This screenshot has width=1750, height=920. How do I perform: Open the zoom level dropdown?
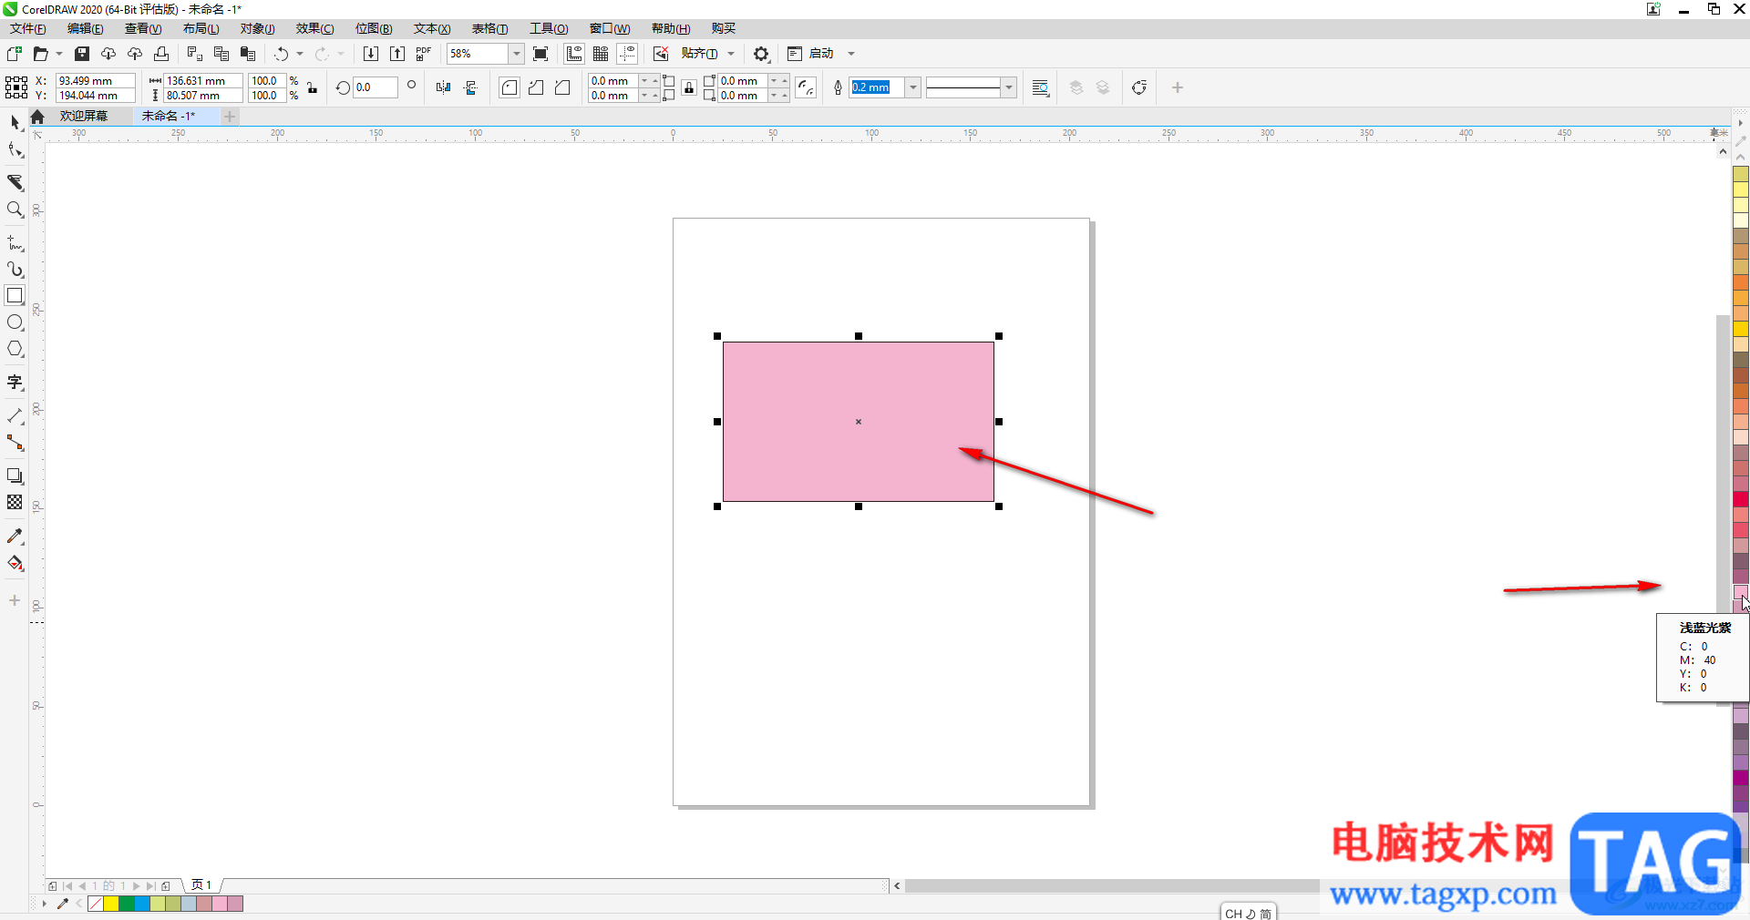[x=516, y=54]
